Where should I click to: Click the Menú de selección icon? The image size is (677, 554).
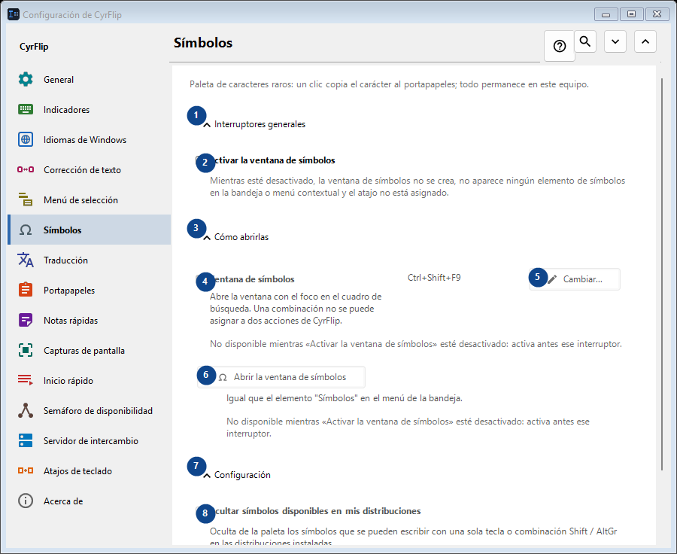point(26,199)
